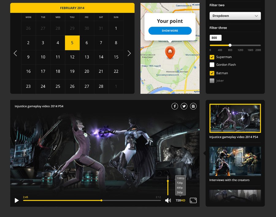This screenshot has height=217, width=276.
Task: Click the Filter three range slider handle
Action: click(x=230, y=45)
